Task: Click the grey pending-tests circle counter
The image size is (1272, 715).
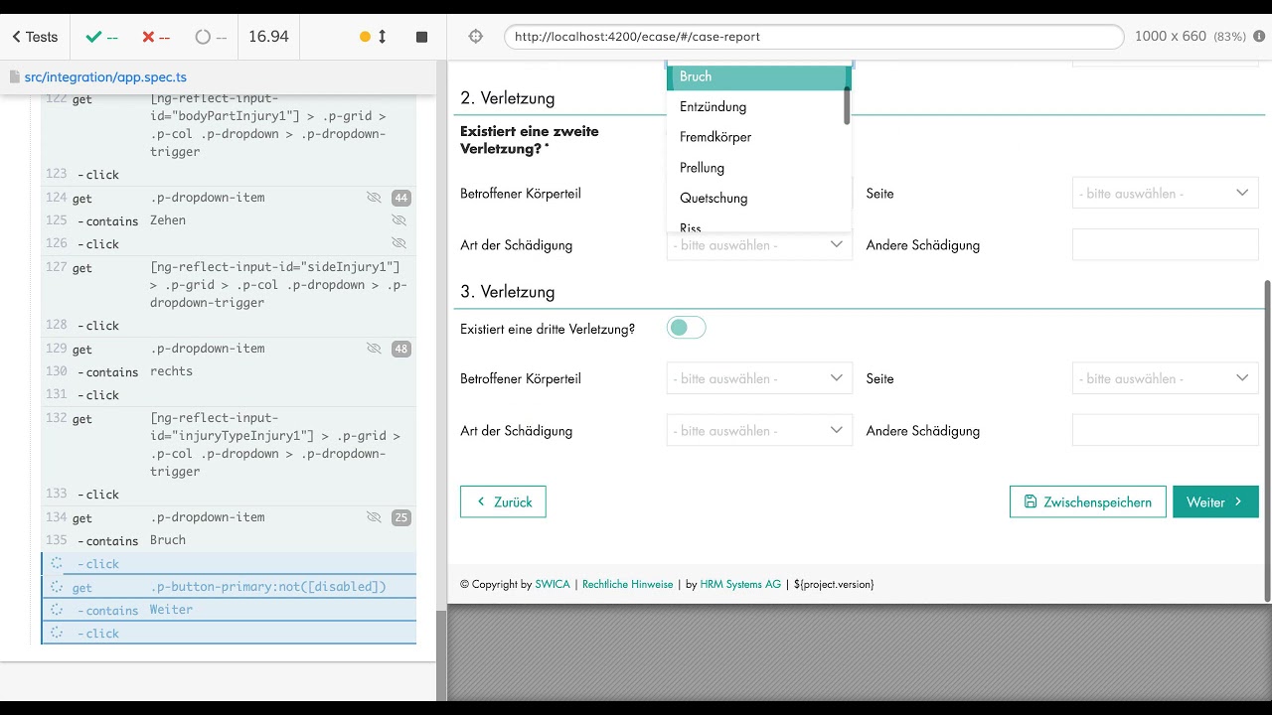Action: click(x=211, y=37)
